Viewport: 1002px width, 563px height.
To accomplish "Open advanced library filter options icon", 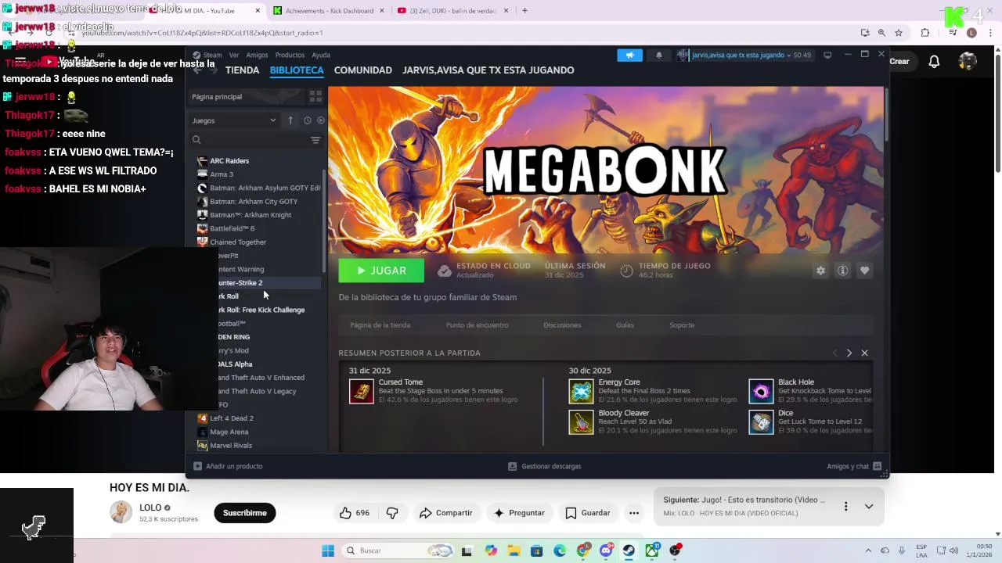I will coord(315,140).
